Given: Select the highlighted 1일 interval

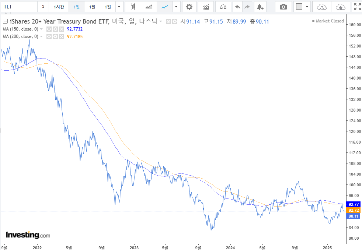Looking at the screenshot, I should (77, 7).
